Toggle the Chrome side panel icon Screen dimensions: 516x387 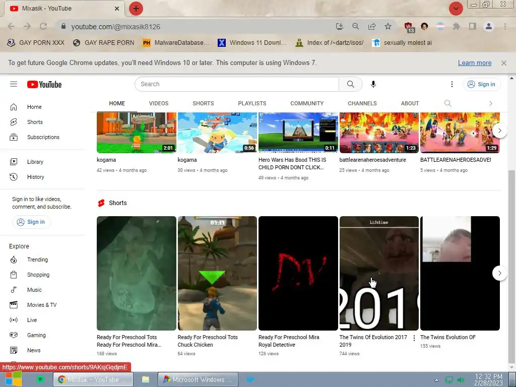point(473,26)
